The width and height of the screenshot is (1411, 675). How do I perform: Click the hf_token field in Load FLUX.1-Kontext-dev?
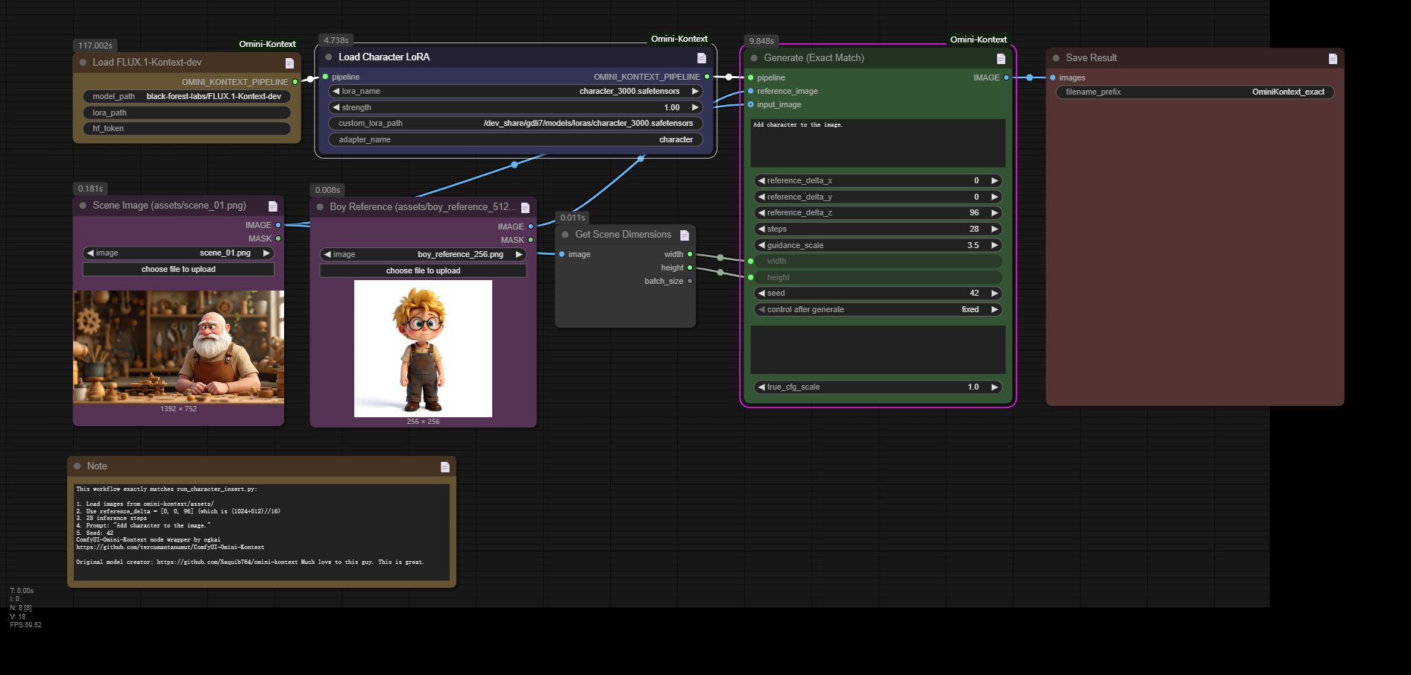[x=186, y=128]
